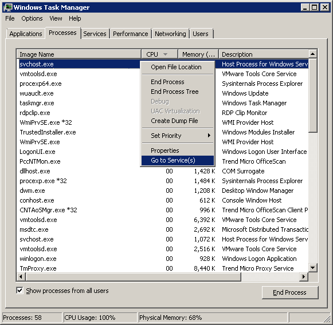Click the Physical Memory: 68% status entry
The height and width of the screenshot is (325, 333).
click(213, 318)
